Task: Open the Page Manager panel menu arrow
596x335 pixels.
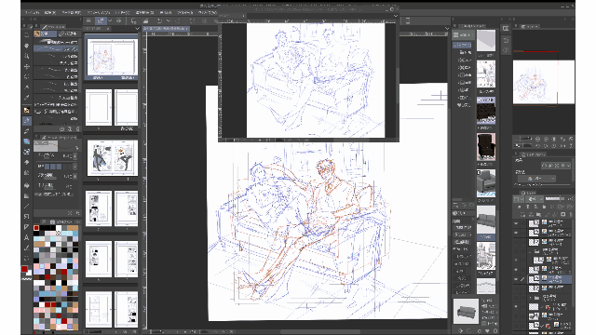Action: click(137, 29)
